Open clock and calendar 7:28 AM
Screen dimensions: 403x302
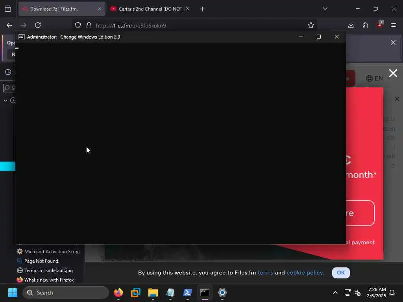click(376, 293)
